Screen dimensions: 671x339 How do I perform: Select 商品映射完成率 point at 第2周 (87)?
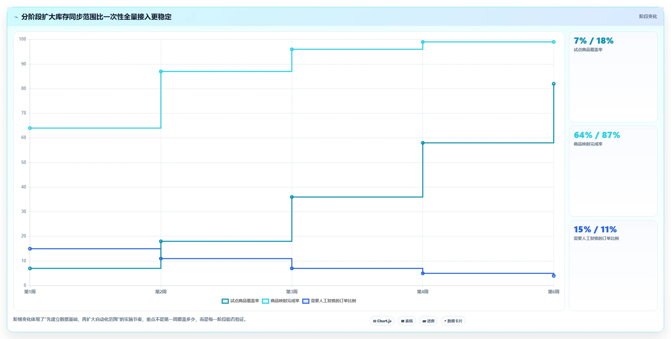point(161,72)
